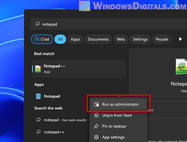Show more filter tabs with arrow
Image resolution: width=187 pixels, height=142 pixels.
click(180, 39)
